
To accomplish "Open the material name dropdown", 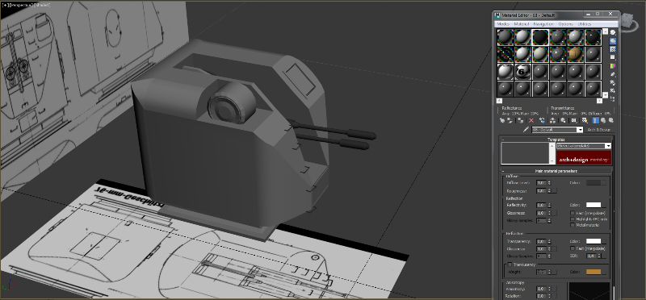I will (557, 130).
